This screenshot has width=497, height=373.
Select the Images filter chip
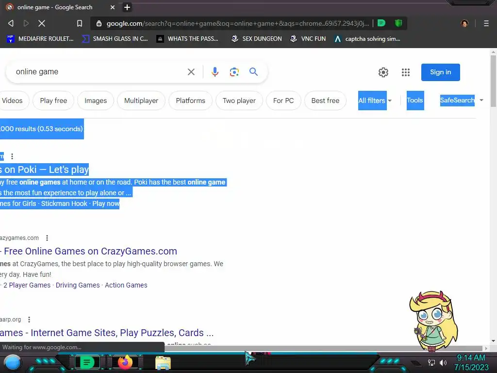96,101
